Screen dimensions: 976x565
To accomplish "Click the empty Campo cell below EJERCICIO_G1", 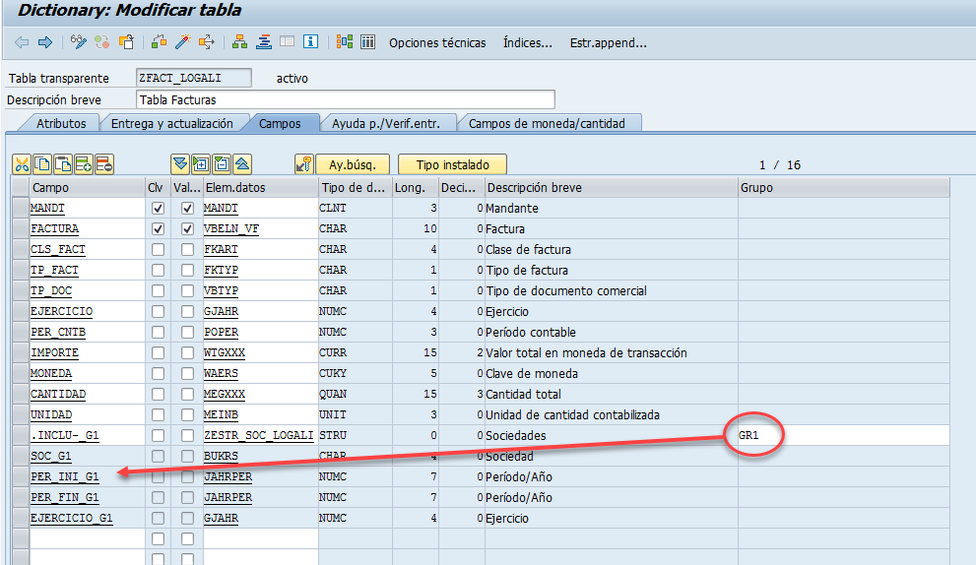I will pos(87,538).
